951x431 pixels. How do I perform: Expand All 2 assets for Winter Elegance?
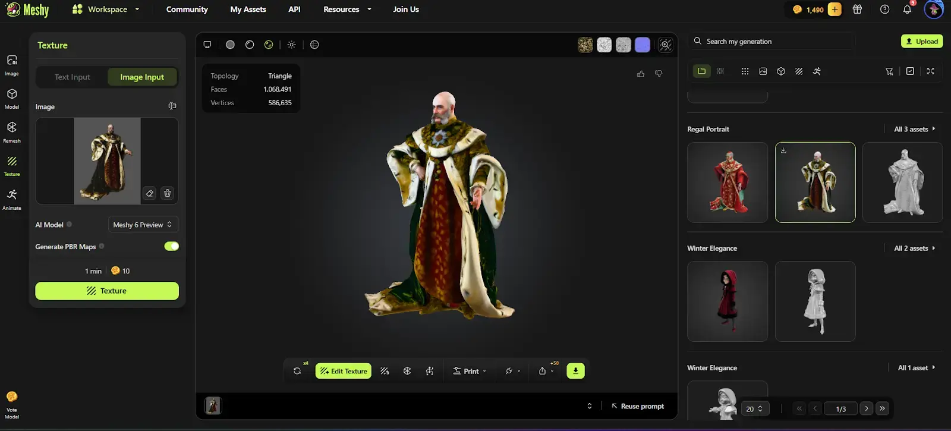tap(915, 248)
